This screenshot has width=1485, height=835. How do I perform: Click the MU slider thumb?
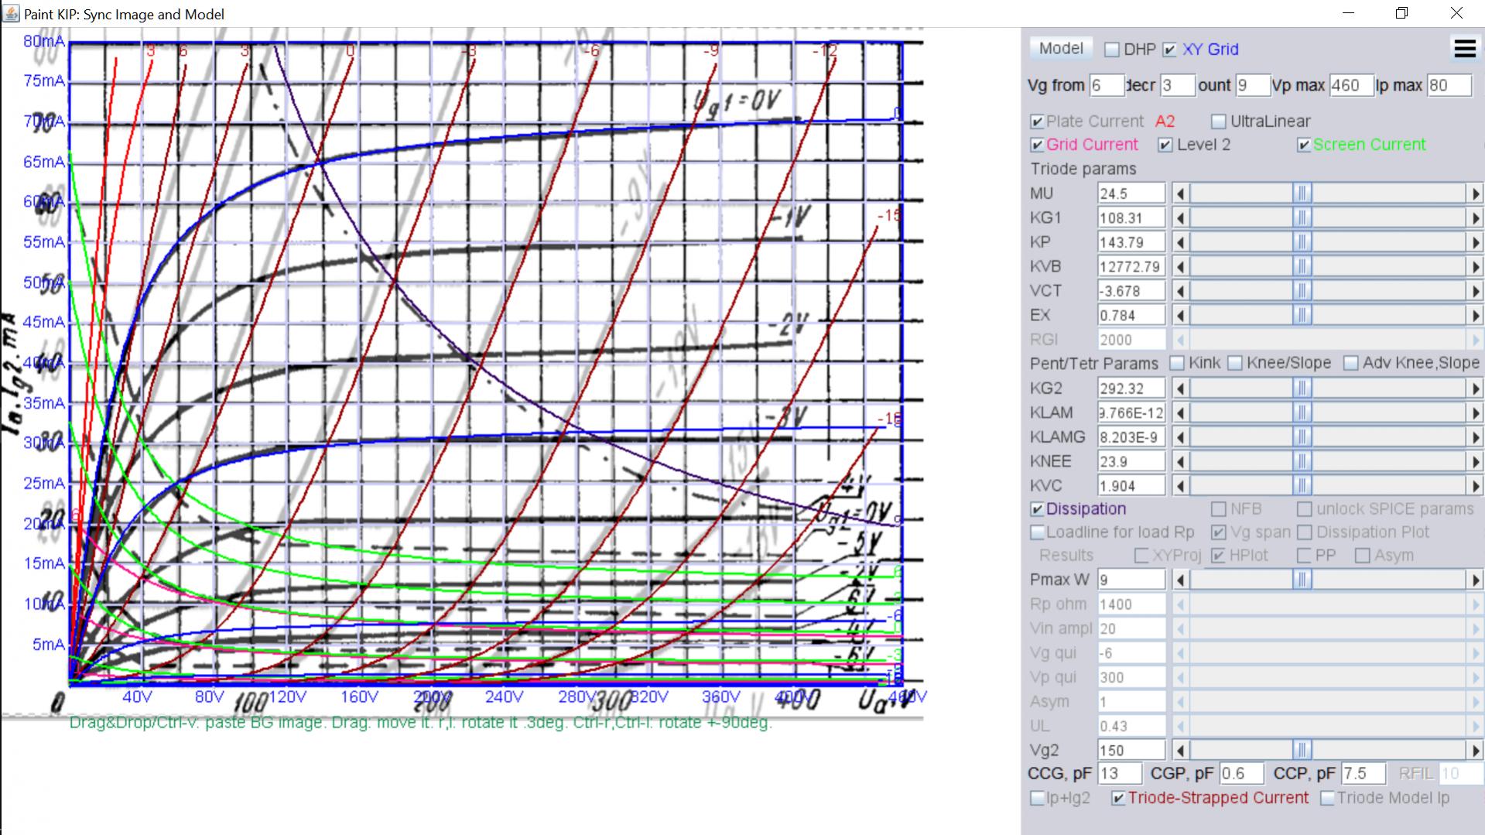[x=1302, y=193]
